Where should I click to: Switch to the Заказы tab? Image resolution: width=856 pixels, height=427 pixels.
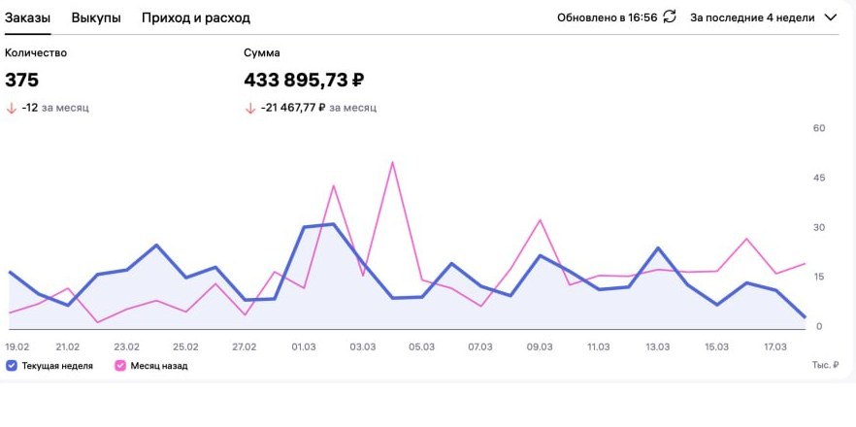28,18
